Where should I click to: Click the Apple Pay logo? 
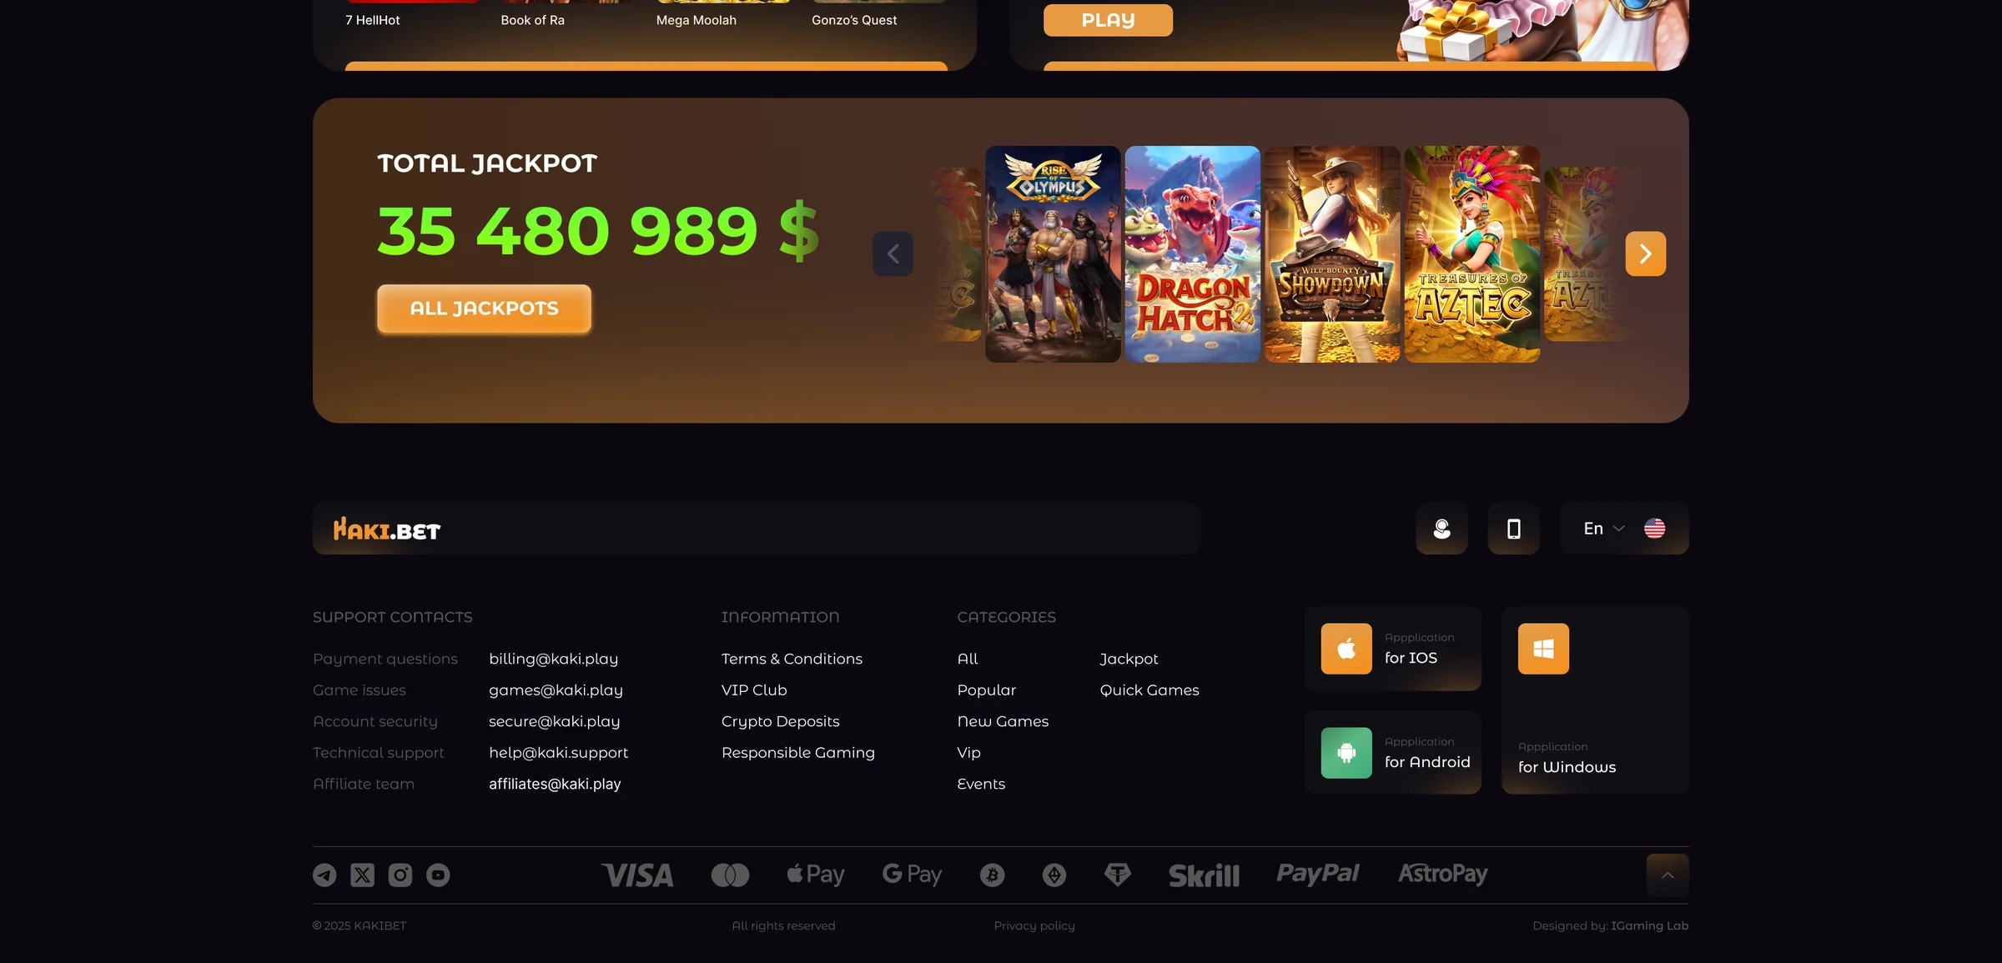coord(815,874)
